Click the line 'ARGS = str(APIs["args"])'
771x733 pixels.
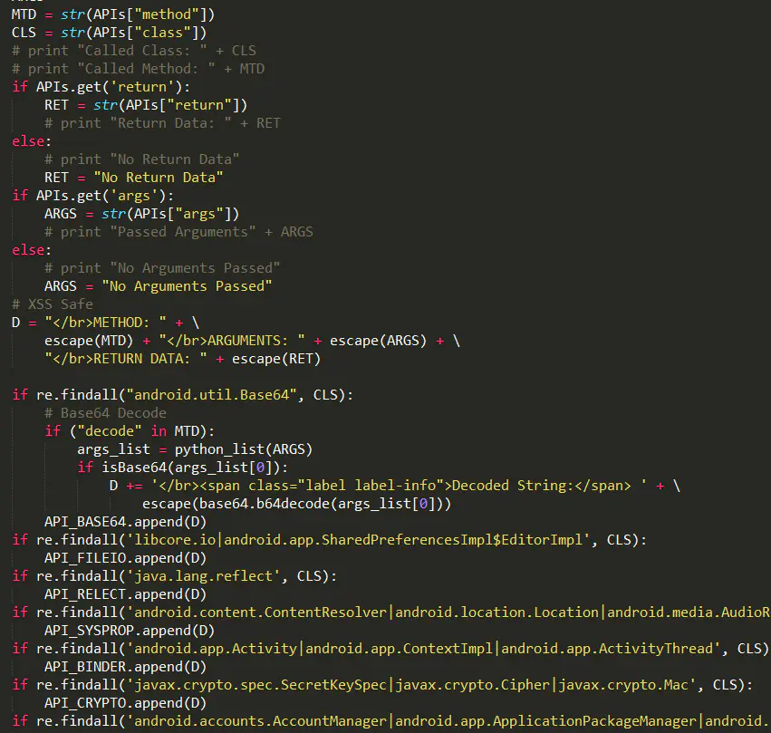coord(141,214)
